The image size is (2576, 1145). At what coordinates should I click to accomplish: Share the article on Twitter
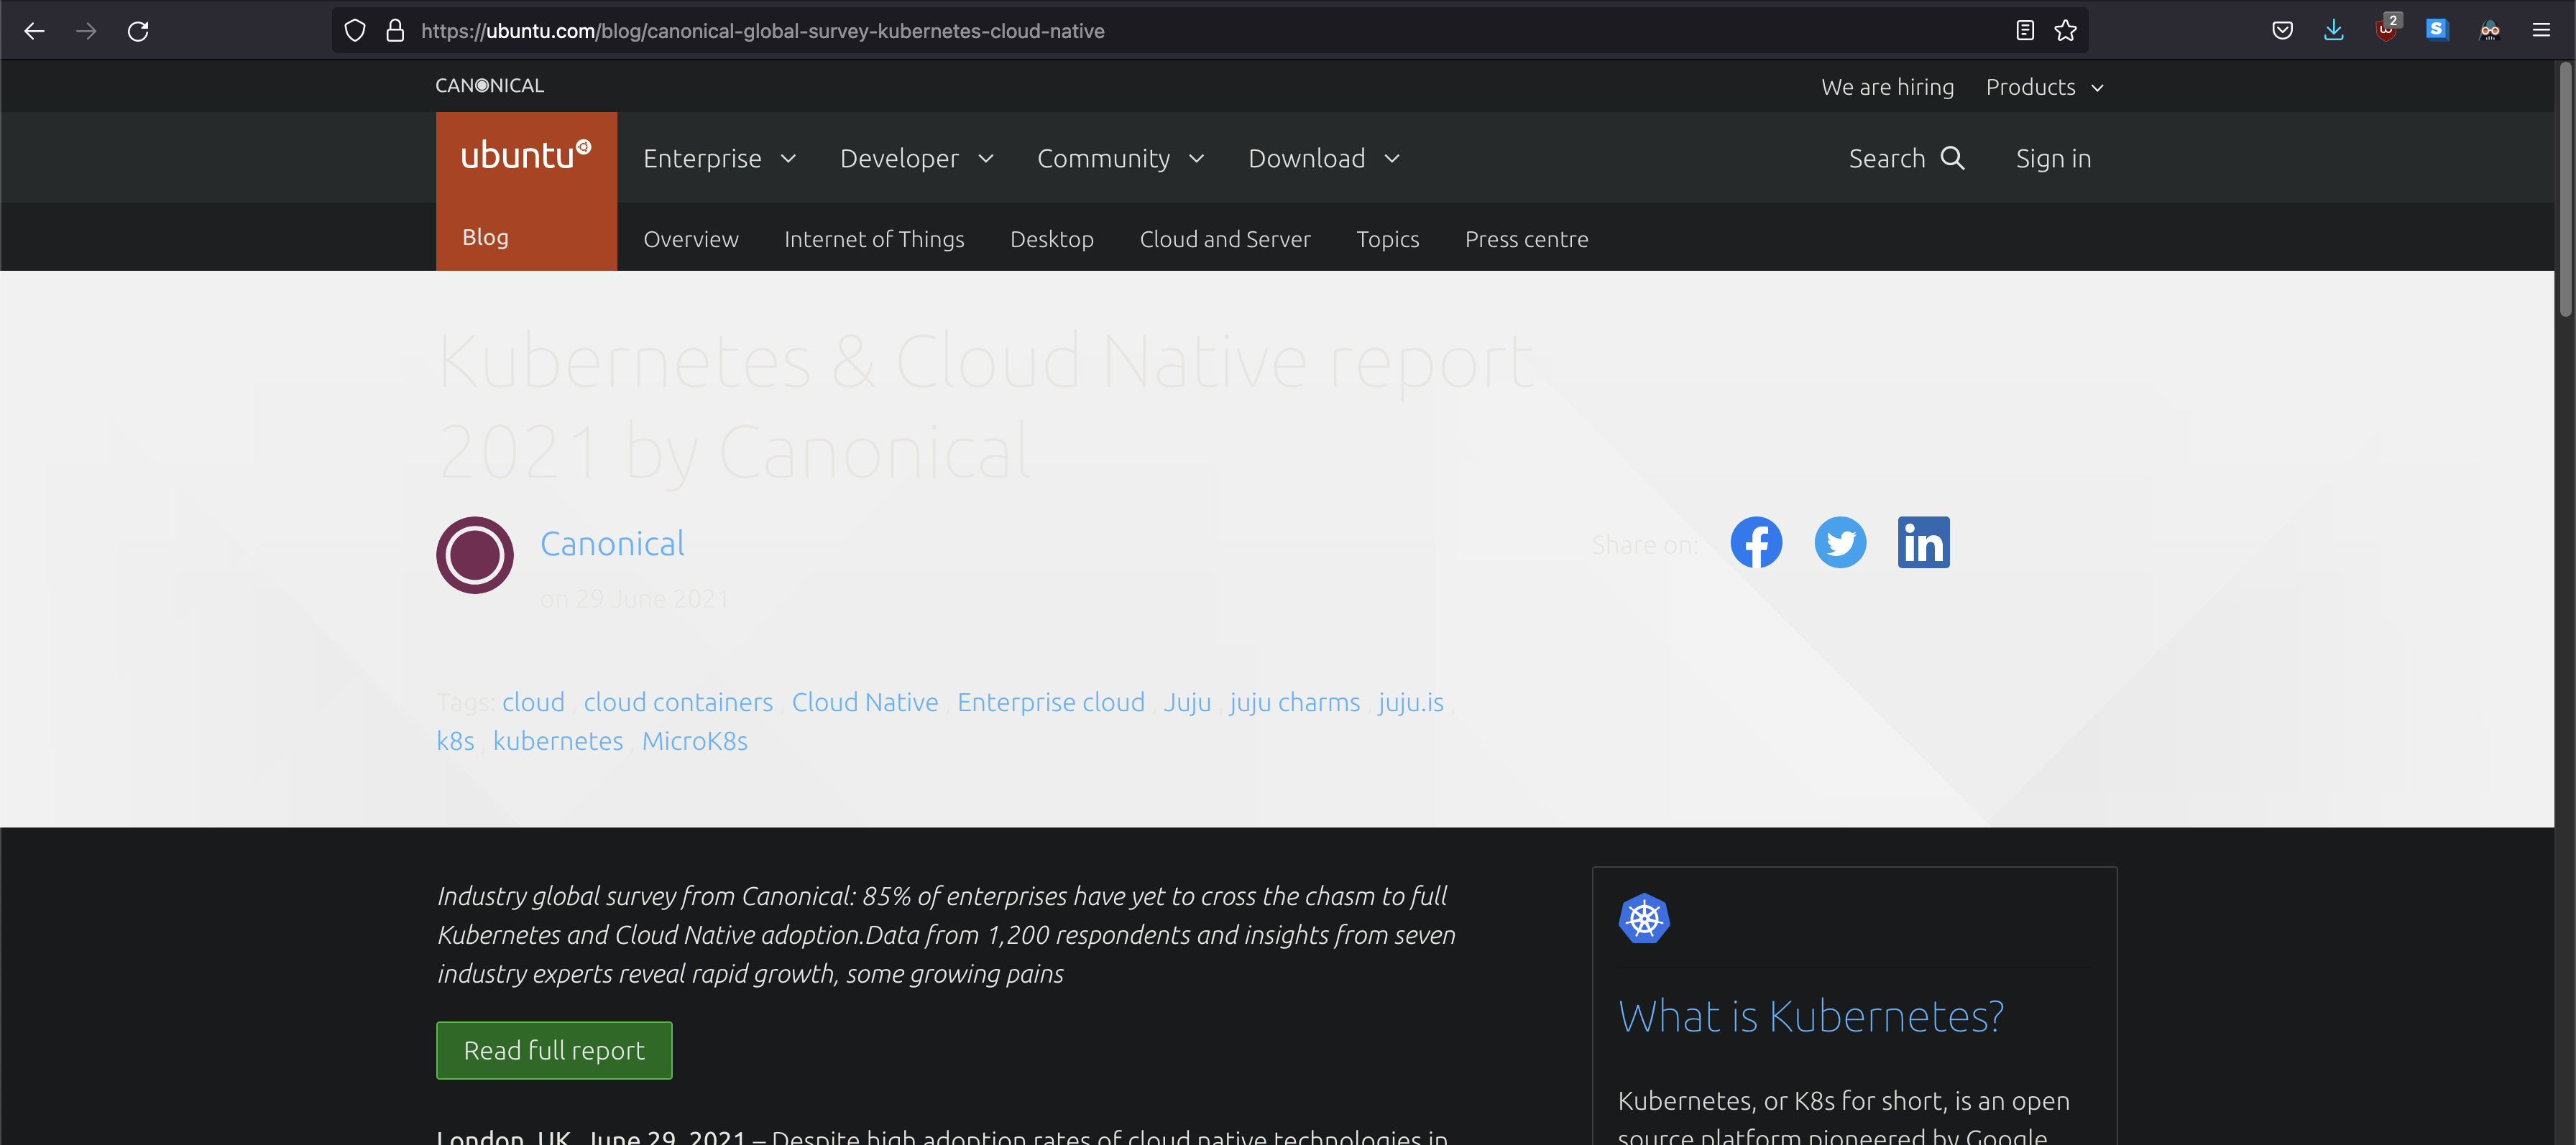tap(1841, 542)
